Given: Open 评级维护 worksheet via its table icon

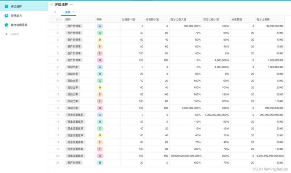Looking at the screenshot, I should (x=6, y=6).
